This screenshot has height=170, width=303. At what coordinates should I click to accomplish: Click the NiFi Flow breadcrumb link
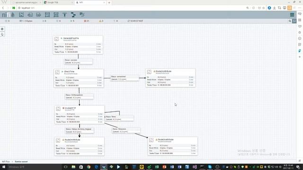[6, 161]
